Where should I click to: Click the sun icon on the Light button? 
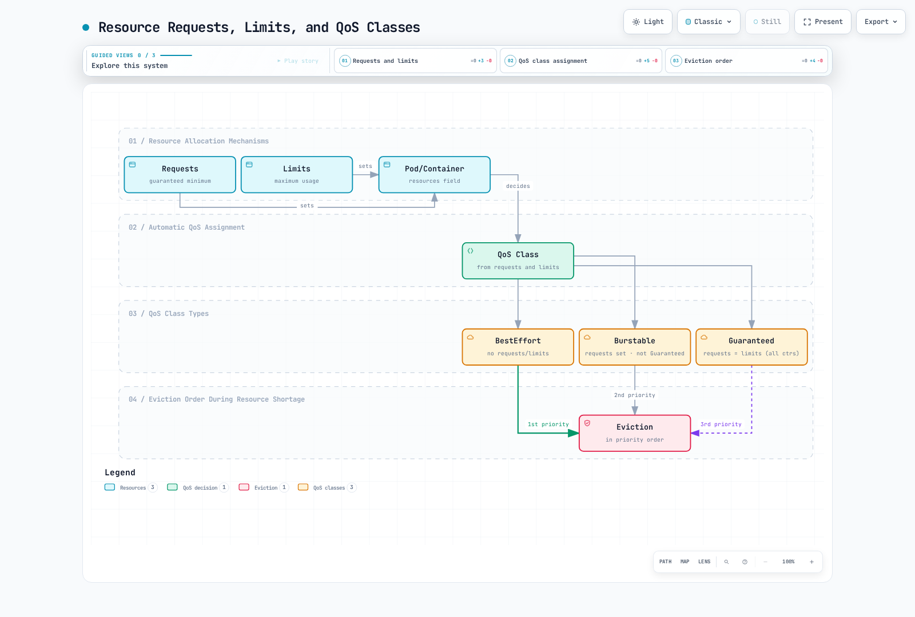coord(636,22)
